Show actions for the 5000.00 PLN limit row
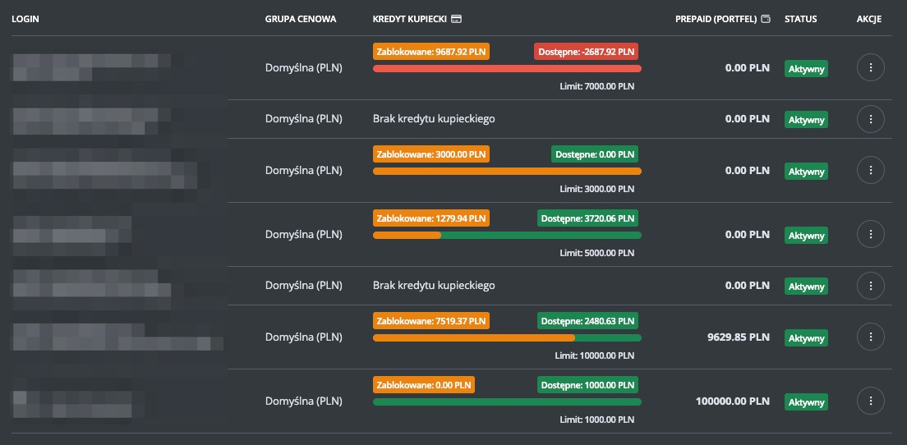The height and width of the screenshot is (445, 907). click(x=870, y=235)
